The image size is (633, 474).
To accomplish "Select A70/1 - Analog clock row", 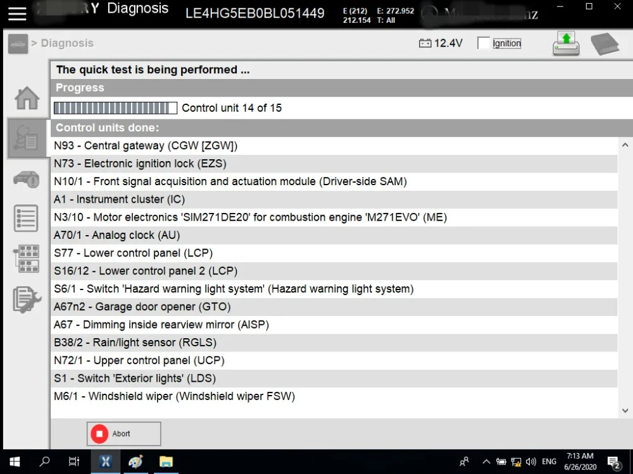I will click(334, 235).
